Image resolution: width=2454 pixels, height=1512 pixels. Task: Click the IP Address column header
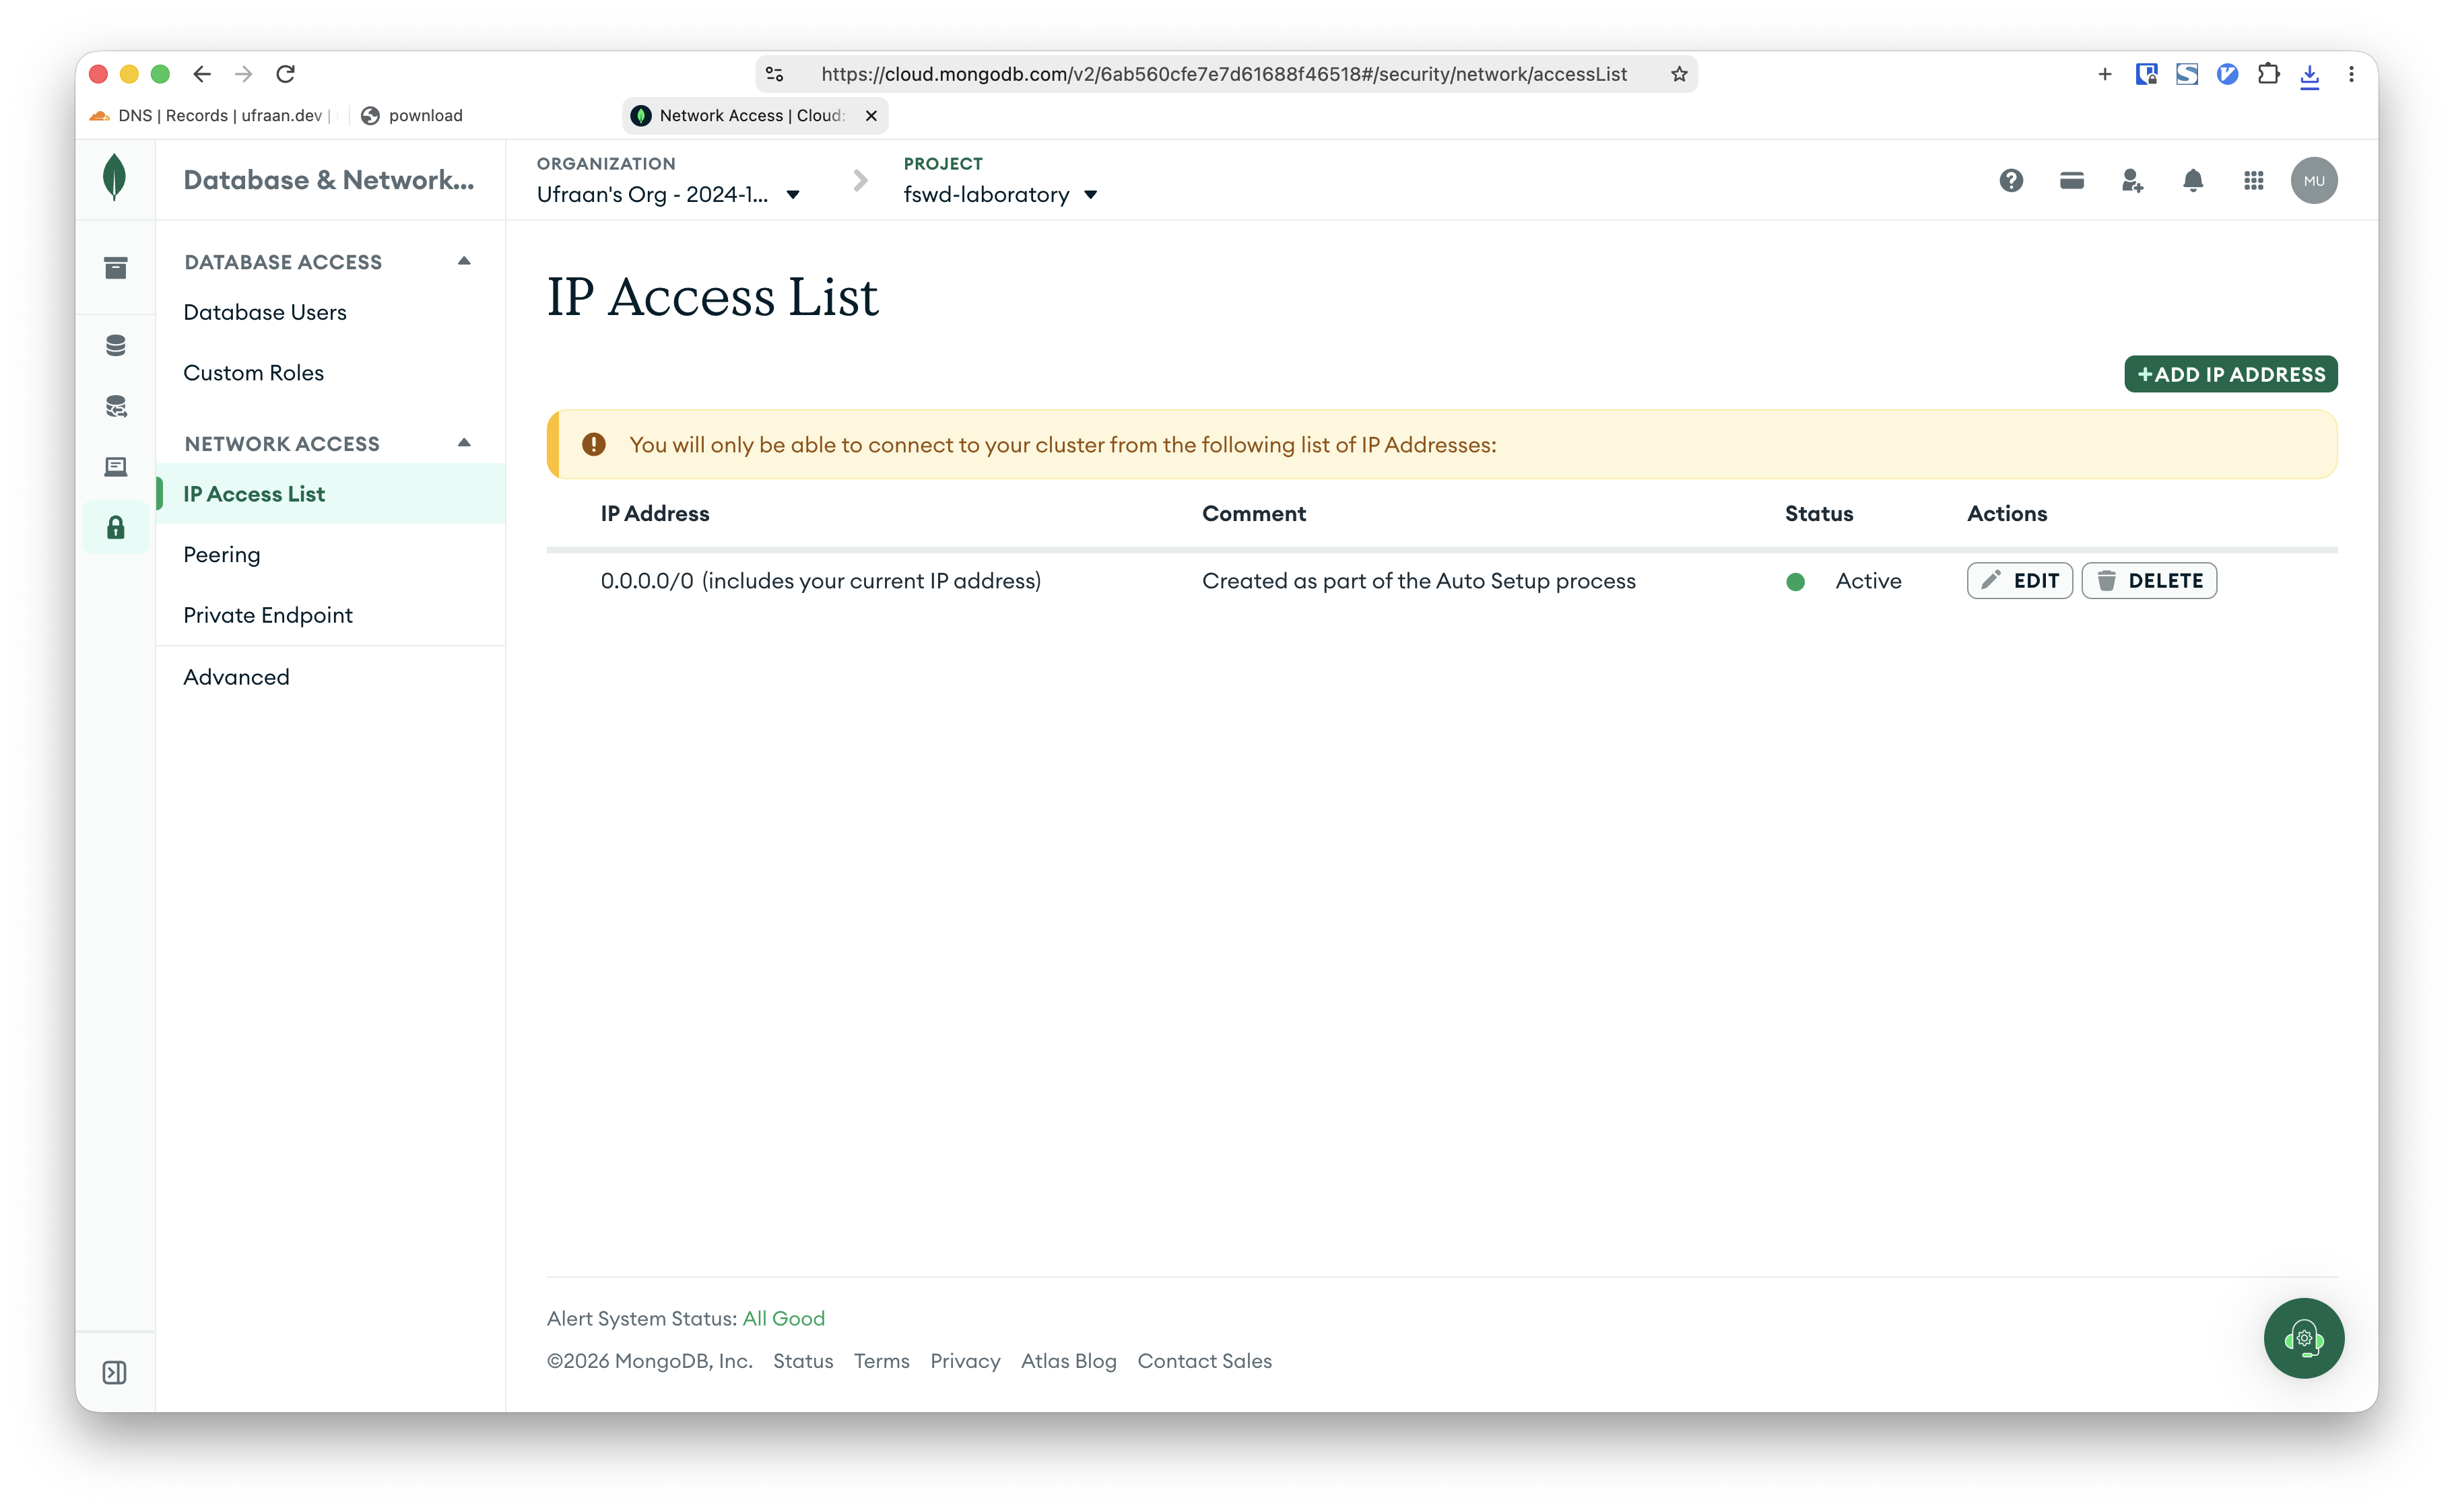(655, 513)
